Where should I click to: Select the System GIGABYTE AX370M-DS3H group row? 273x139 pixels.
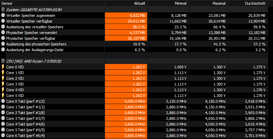(134, 10)
